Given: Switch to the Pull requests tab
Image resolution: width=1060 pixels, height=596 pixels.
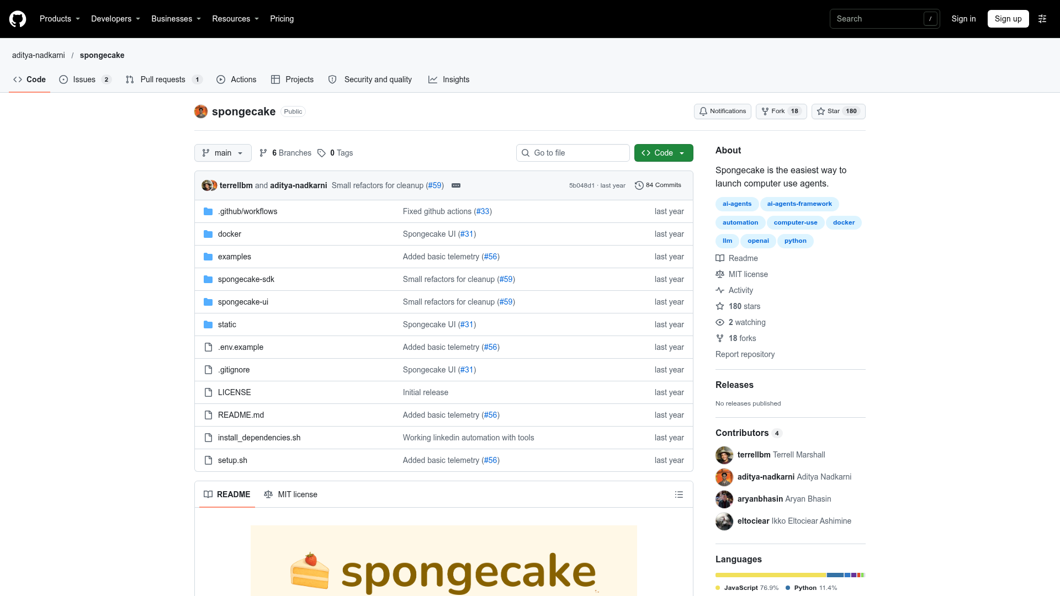Looking at the screenshot, I should [164, 79].
